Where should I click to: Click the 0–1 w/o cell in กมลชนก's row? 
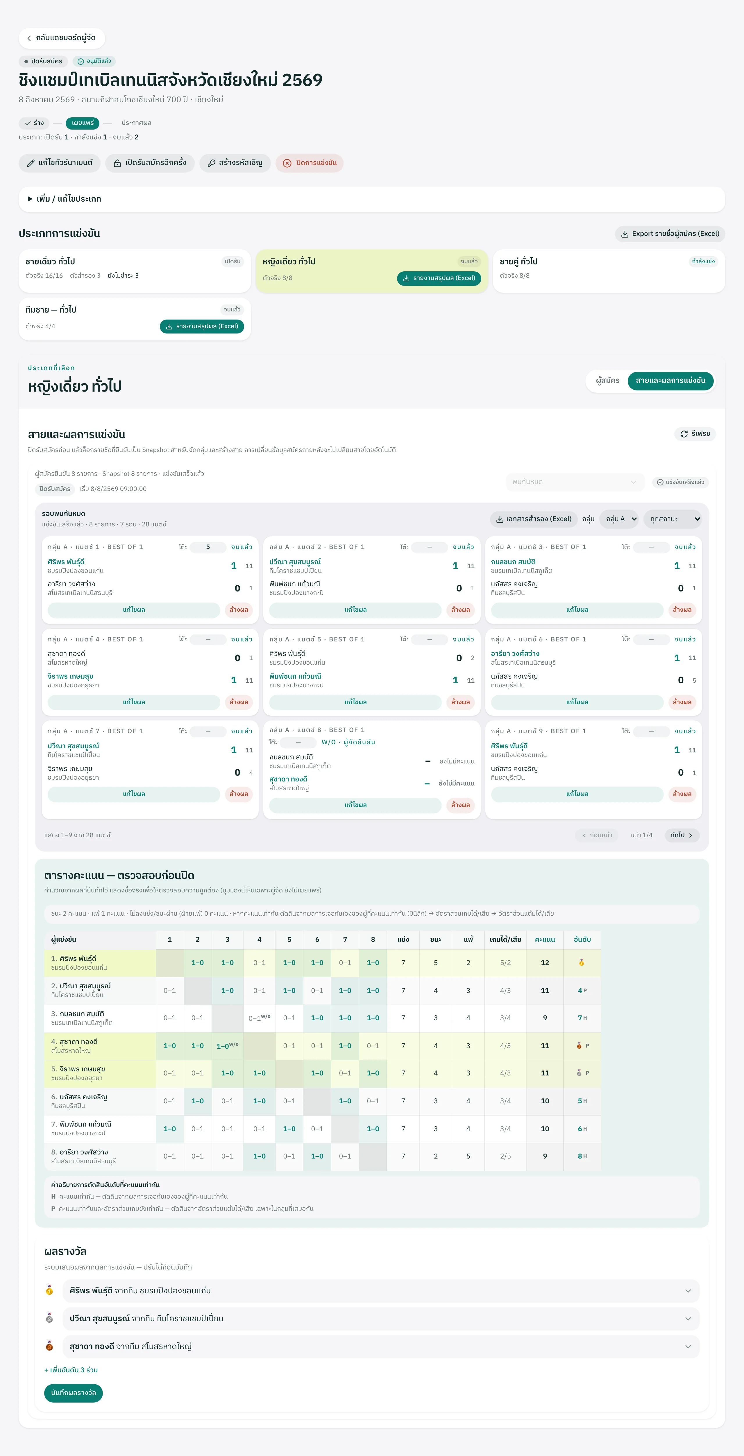tap(260, 1018)
